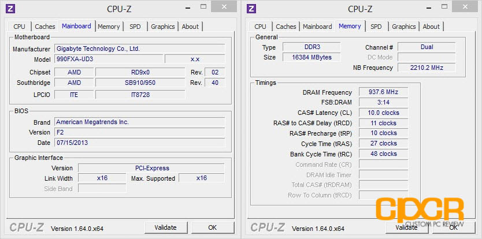Click the Channel # Dual value
482x239 pixels.
tap(427, 47)
